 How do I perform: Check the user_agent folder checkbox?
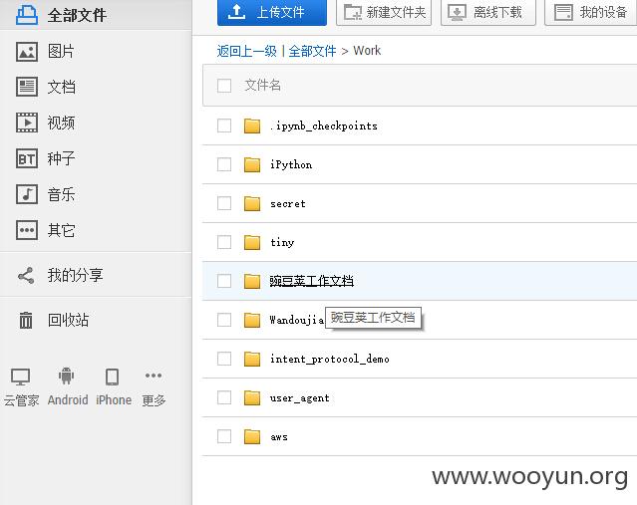pos(224,397)
